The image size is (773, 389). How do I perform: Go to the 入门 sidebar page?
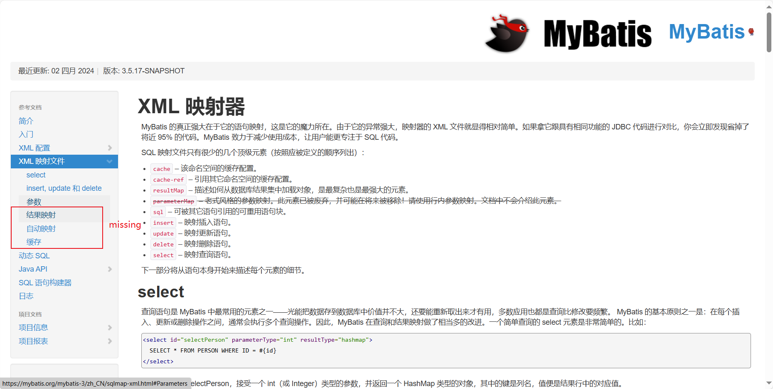click(26, 134)
